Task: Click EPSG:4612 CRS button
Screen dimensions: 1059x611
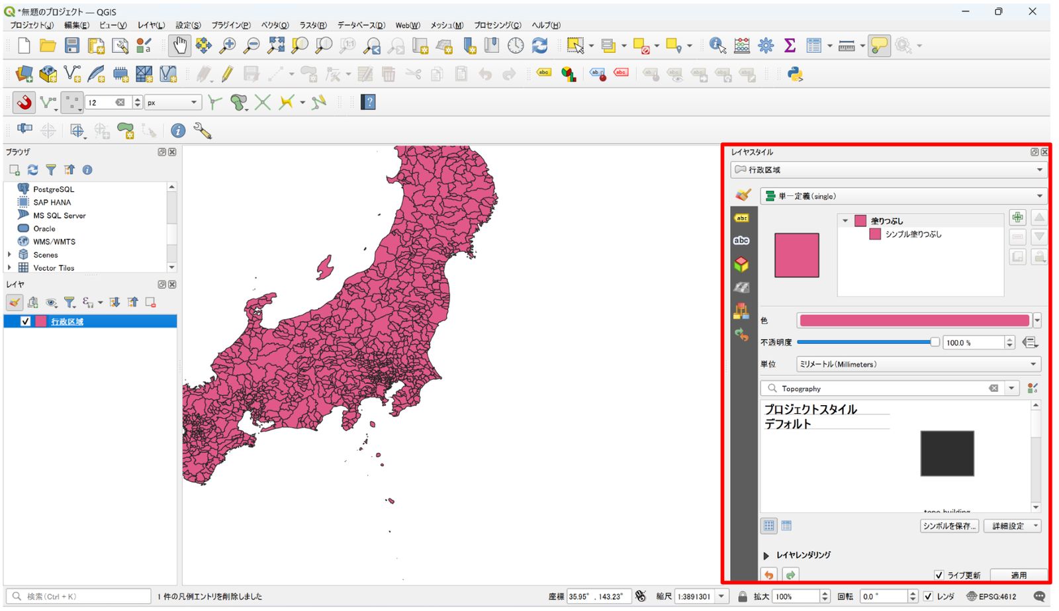Action: pyautogui.click(x=991, y=596)
